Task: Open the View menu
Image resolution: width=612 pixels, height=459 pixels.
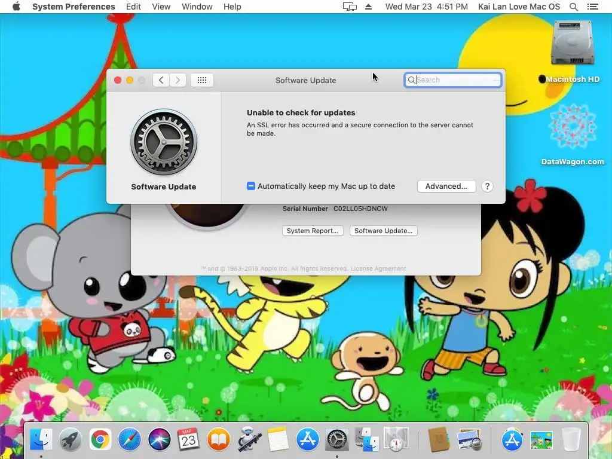Action: pos(161,7)
